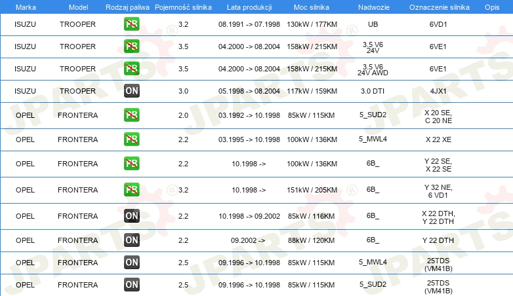Click the petrol icon in the X 22 XE row
Image resolution: width=513 pixels, height=296 pixels.
[131, 139]
